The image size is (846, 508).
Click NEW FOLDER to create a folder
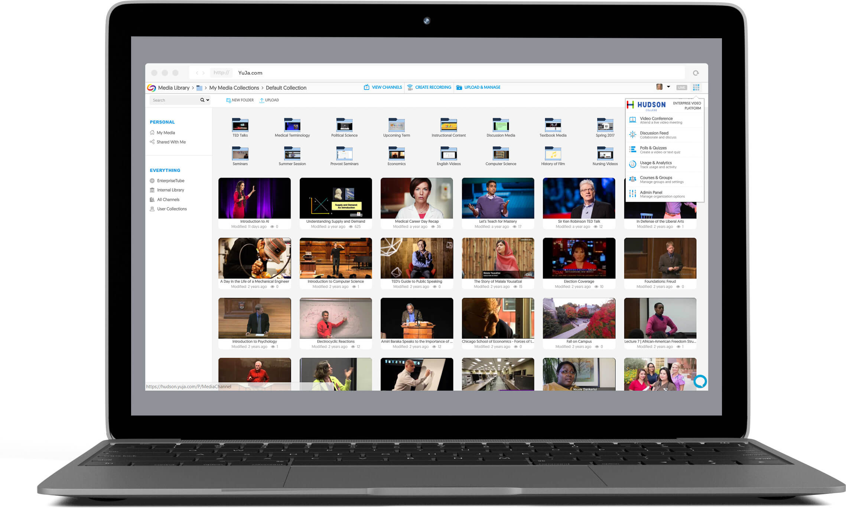click(240, 100)
